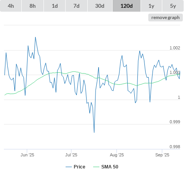The image size is (184, 177).
Task: Click the active 120d tab
Action: (x=127, y=6)
